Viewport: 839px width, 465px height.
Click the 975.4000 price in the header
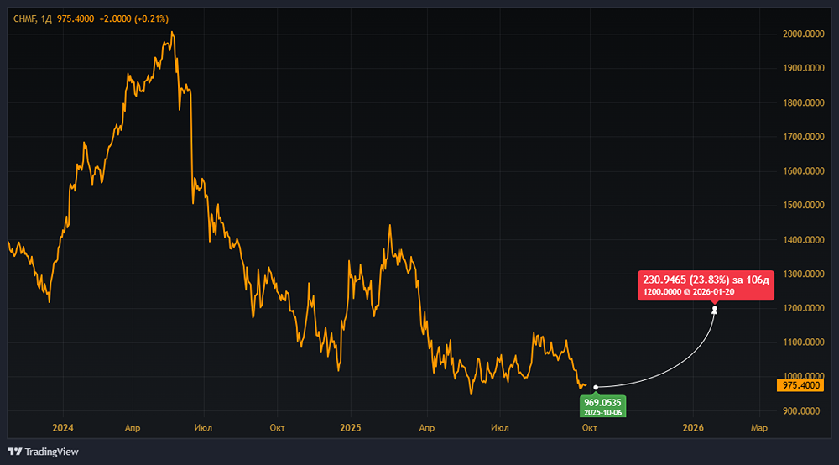76,18
